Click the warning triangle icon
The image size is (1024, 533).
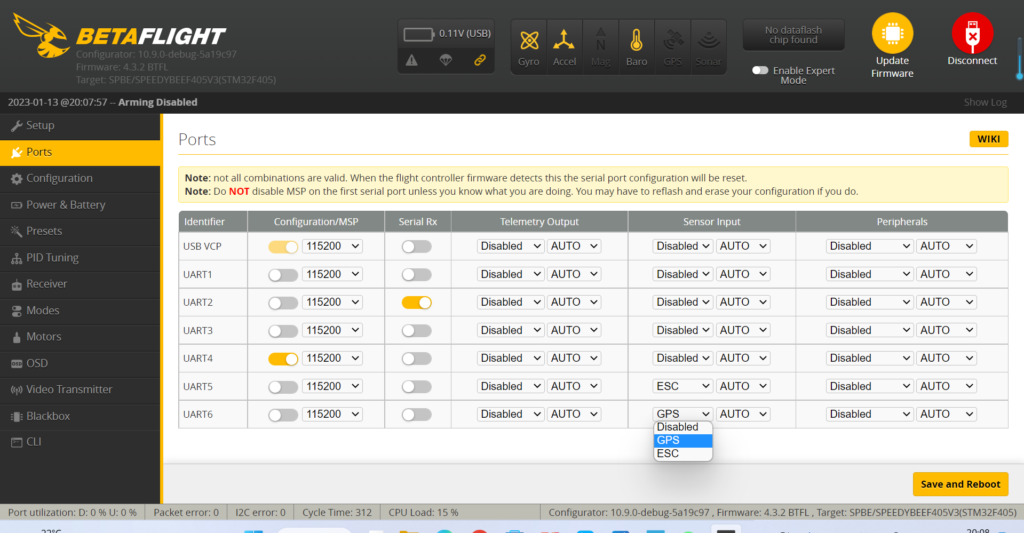[411, 60]
